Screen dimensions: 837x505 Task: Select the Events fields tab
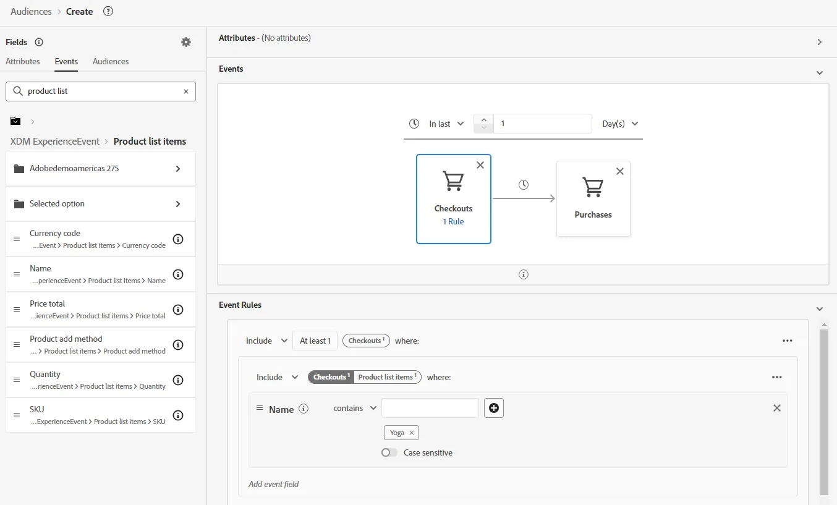click(x=66, y=62)
